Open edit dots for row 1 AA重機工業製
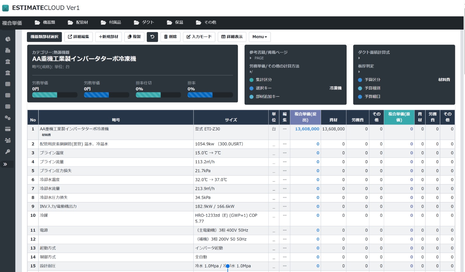 pyautogui.click(x=285, y=129)
